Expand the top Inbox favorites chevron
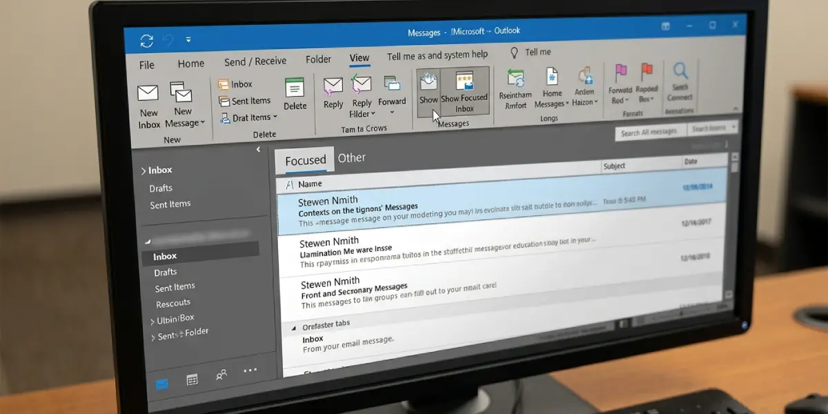Screen dimensions: 828x414 click(144, 171)
